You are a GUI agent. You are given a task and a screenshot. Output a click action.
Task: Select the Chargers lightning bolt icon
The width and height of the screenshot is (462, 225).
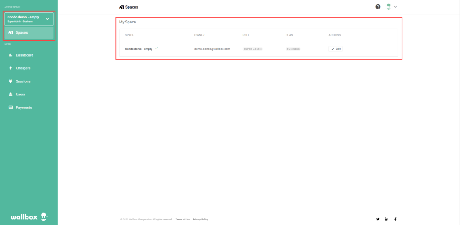[x=10, y=68]
